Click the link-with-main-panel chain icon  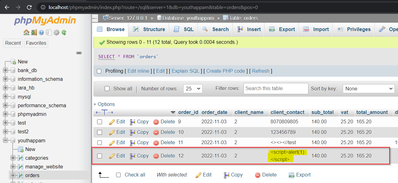[79, 53]
